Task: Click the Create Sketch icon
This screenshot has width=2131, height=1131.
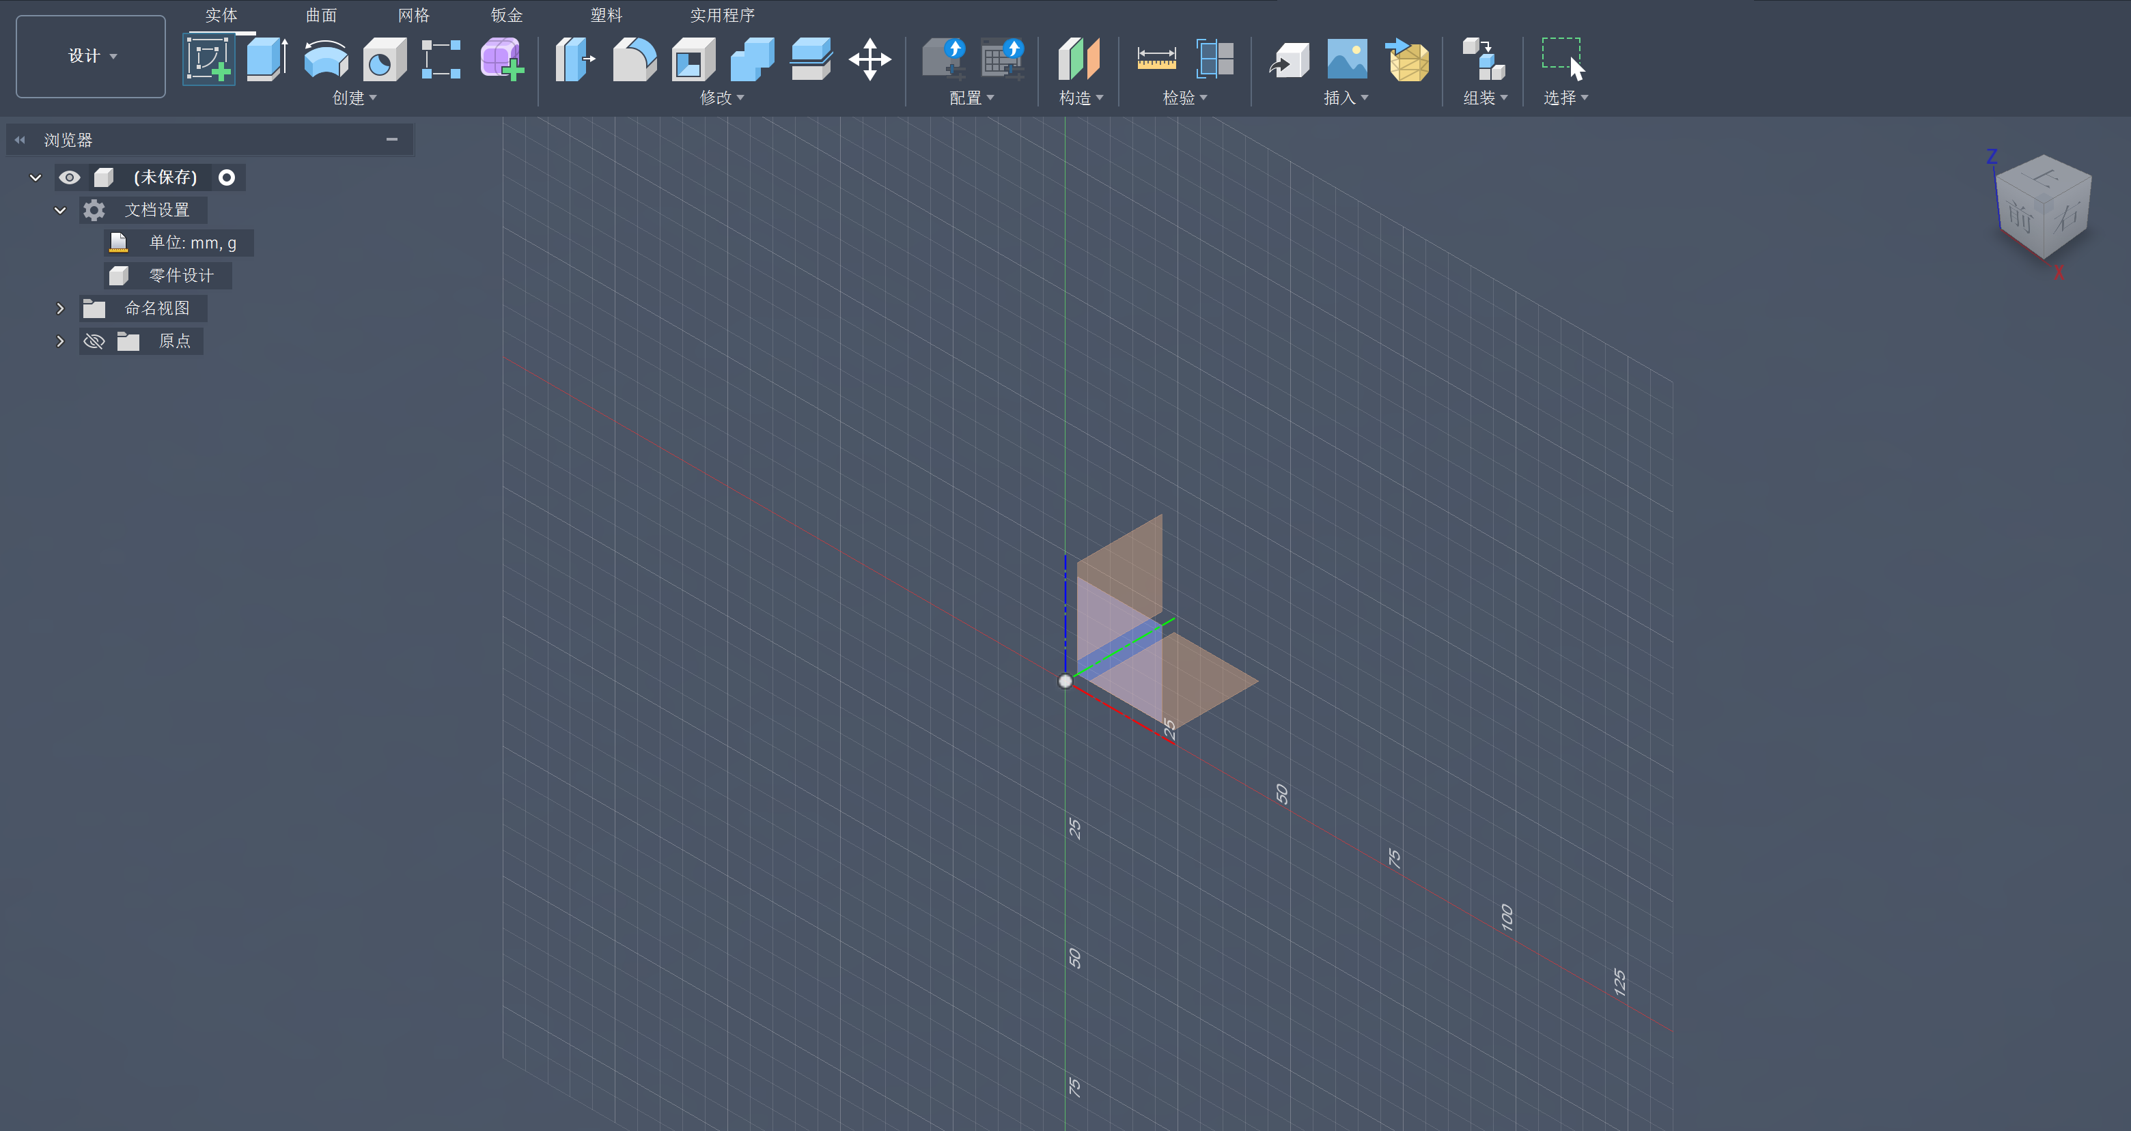Action: pos(208,59)
